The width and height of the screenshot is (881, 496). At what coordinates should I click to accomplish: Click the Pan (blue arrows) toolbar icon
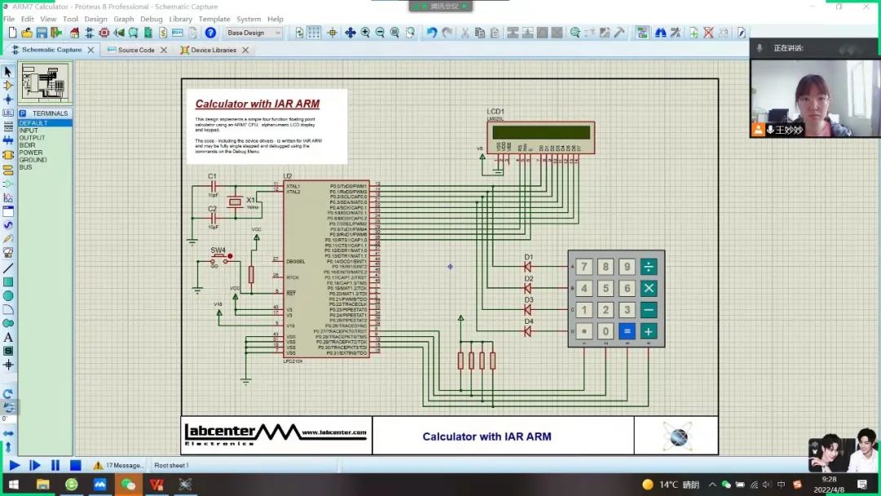click(x=350, y=33)
